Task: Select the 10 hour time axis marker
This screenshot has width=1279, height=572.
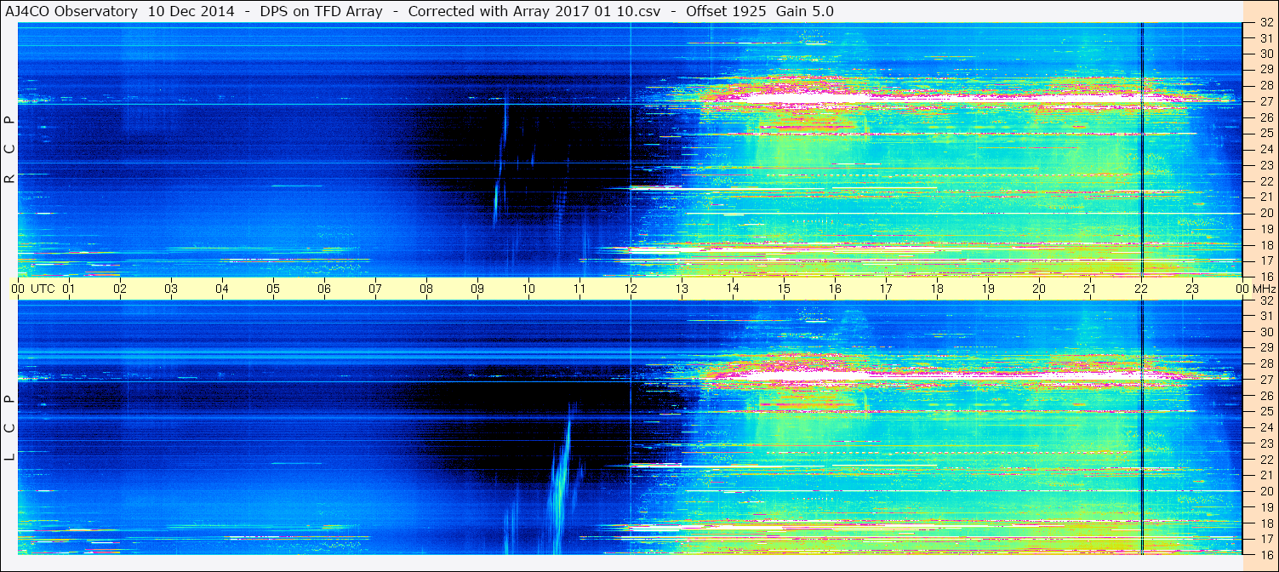Action: coord(528,289)
